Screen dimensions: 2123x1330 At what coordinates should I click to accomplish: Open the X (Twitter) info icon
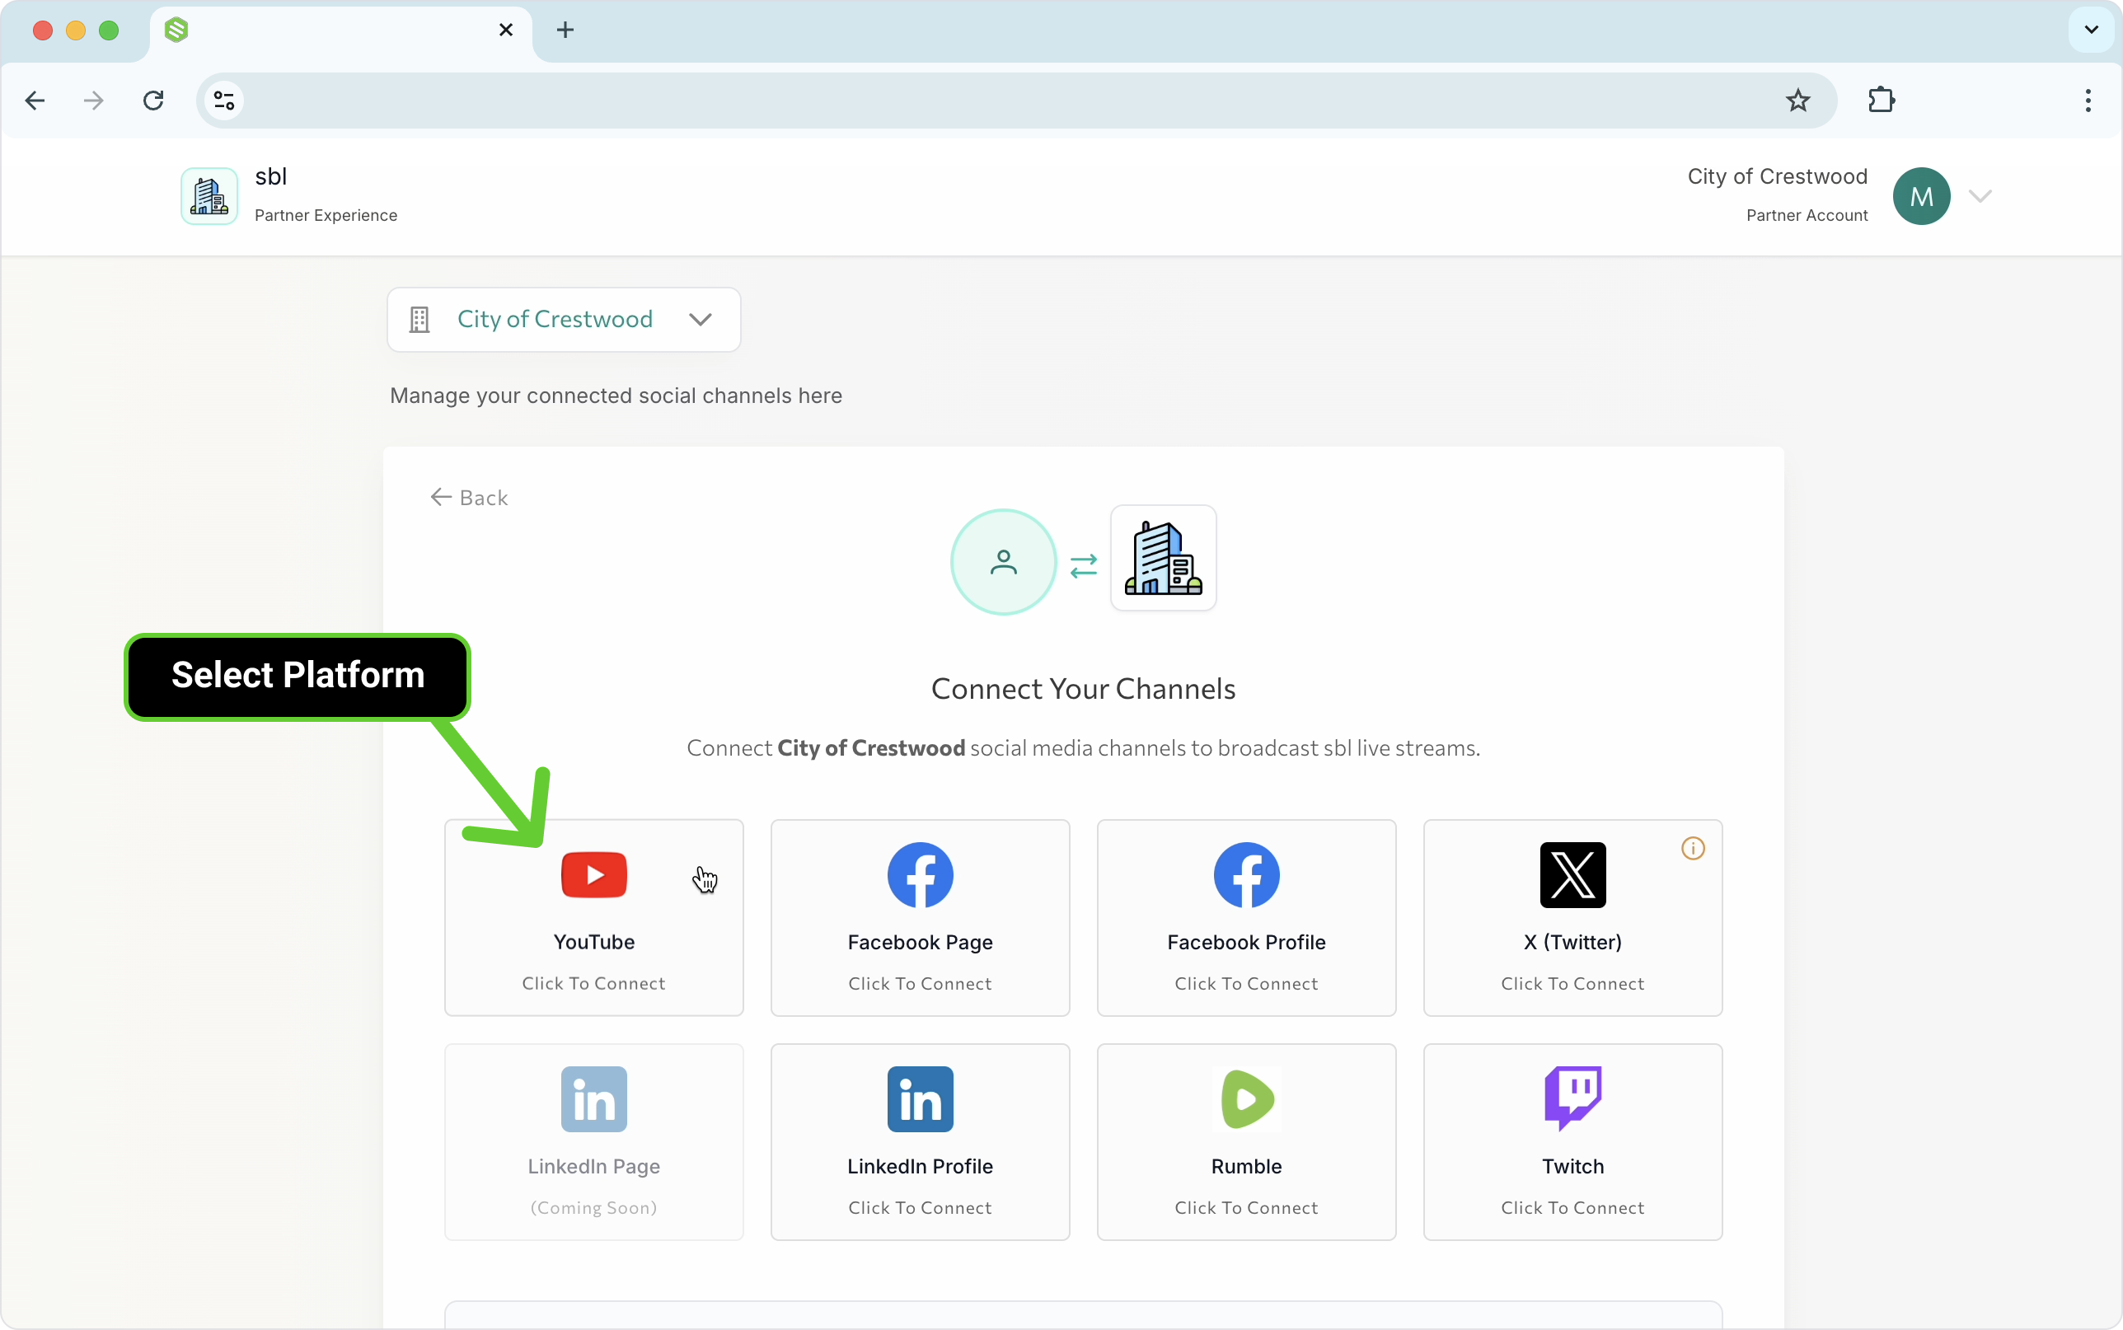pyautogui.click(x=1693, y=849)
